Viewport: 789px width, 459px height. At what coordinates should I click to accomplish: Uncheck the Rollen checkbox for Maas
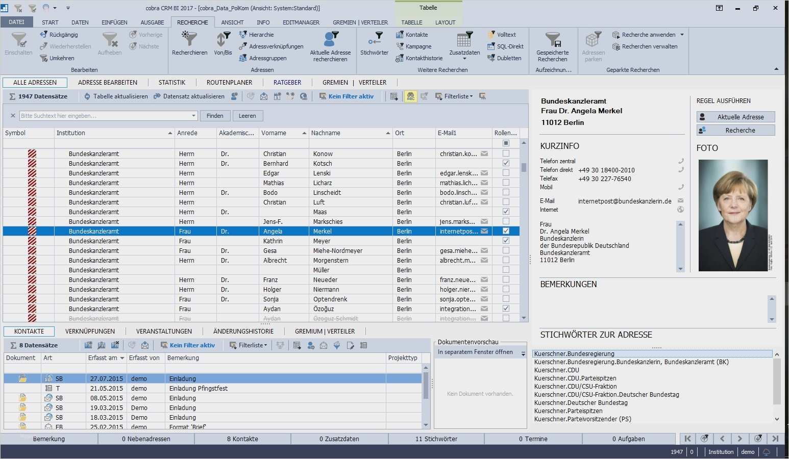tap(506, 212)
